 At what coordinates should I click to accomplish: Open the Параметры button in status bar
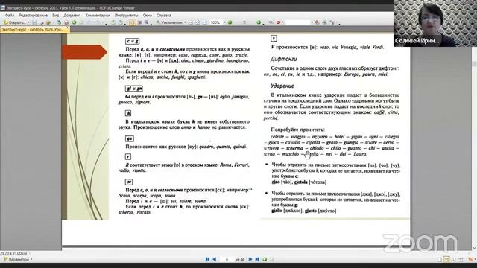click(18, 260)
